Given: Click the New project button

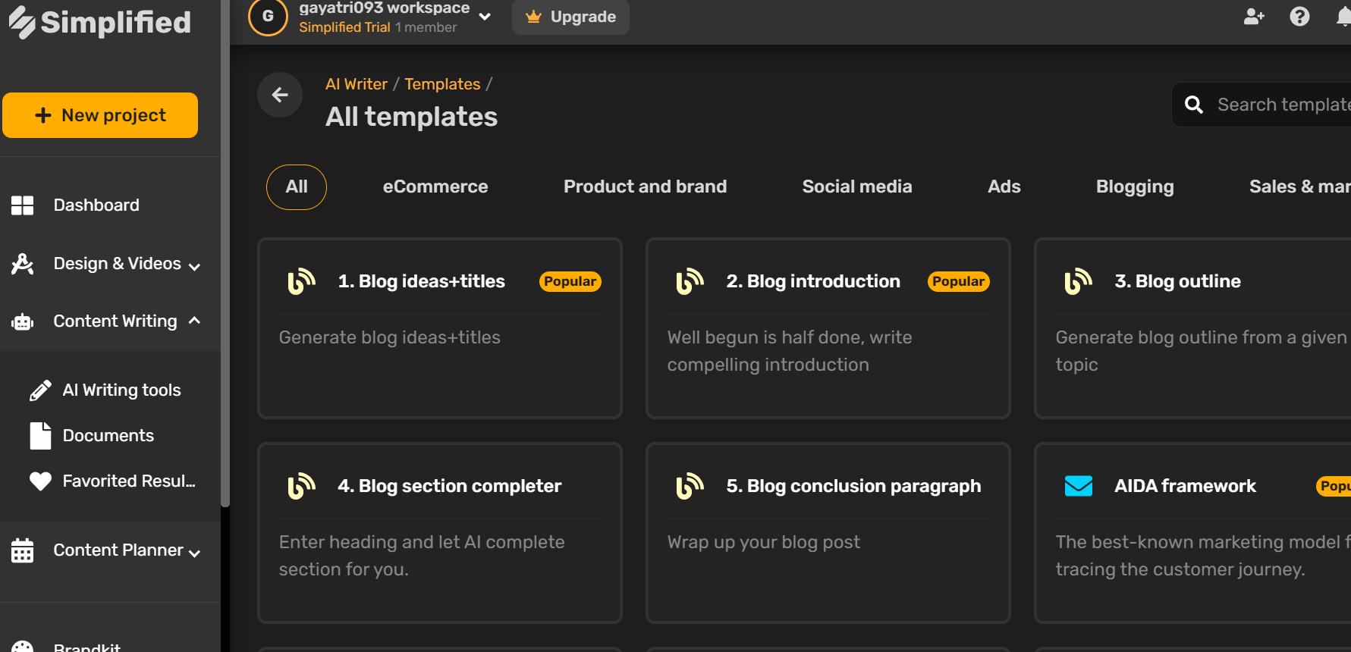Looking at the screenshot, I should 100,115.
